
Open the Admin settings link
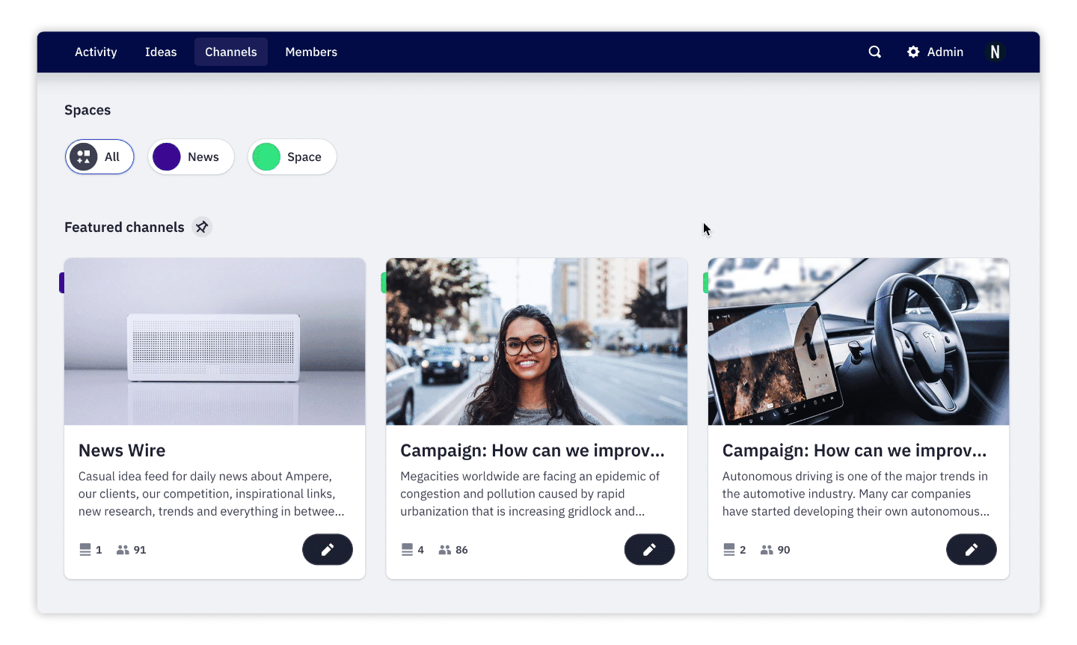pos(935,52)
